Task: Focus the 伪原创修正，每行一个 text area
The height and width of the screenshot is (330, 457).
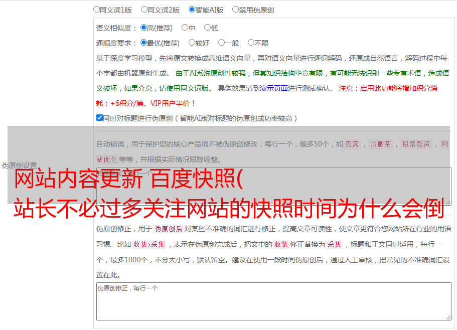Action: 274,301
